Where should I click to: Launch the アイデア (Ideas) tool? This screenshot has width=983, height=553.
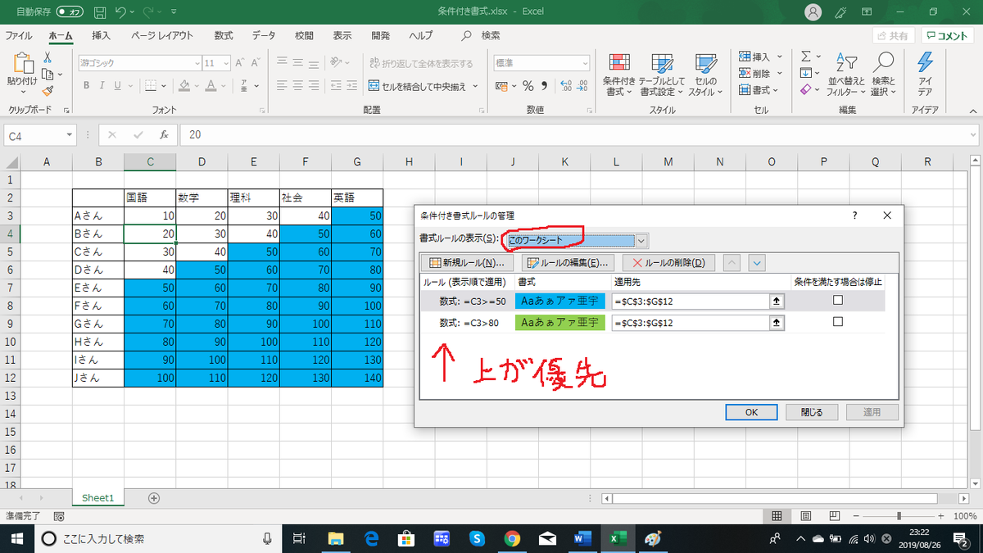(x=926, y=72)
